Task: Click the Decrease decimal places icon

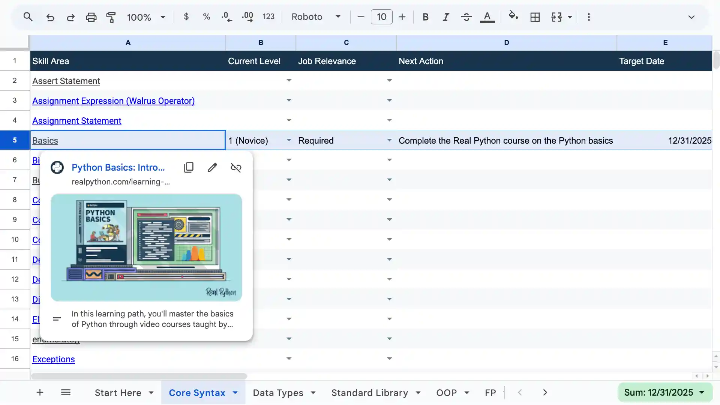Action: [x=226, y=17]
